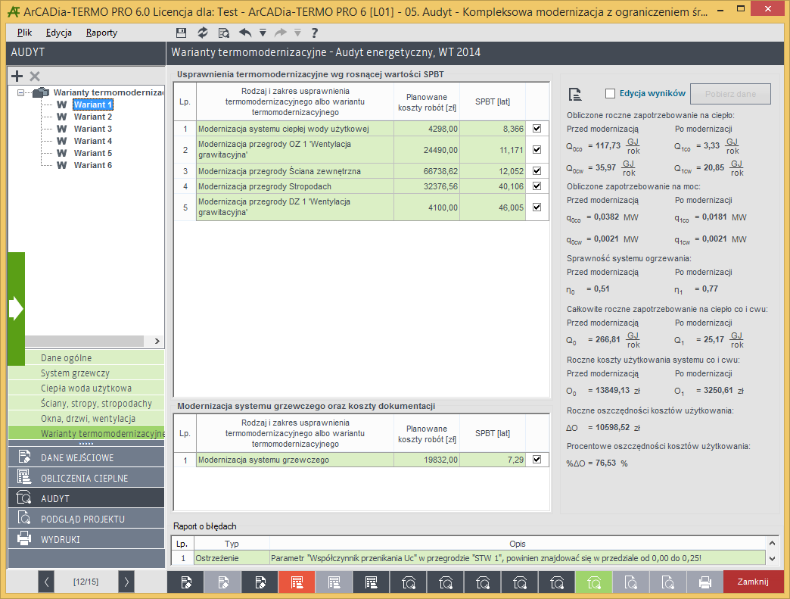Open the Raporty menu
Screen dimensions: 790x599
101,33
